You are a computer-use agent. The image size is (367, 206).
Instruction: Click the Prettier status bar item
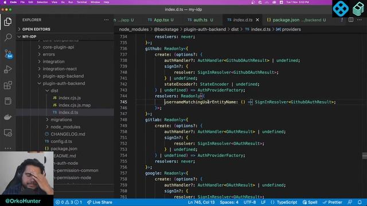coord(333,202)
